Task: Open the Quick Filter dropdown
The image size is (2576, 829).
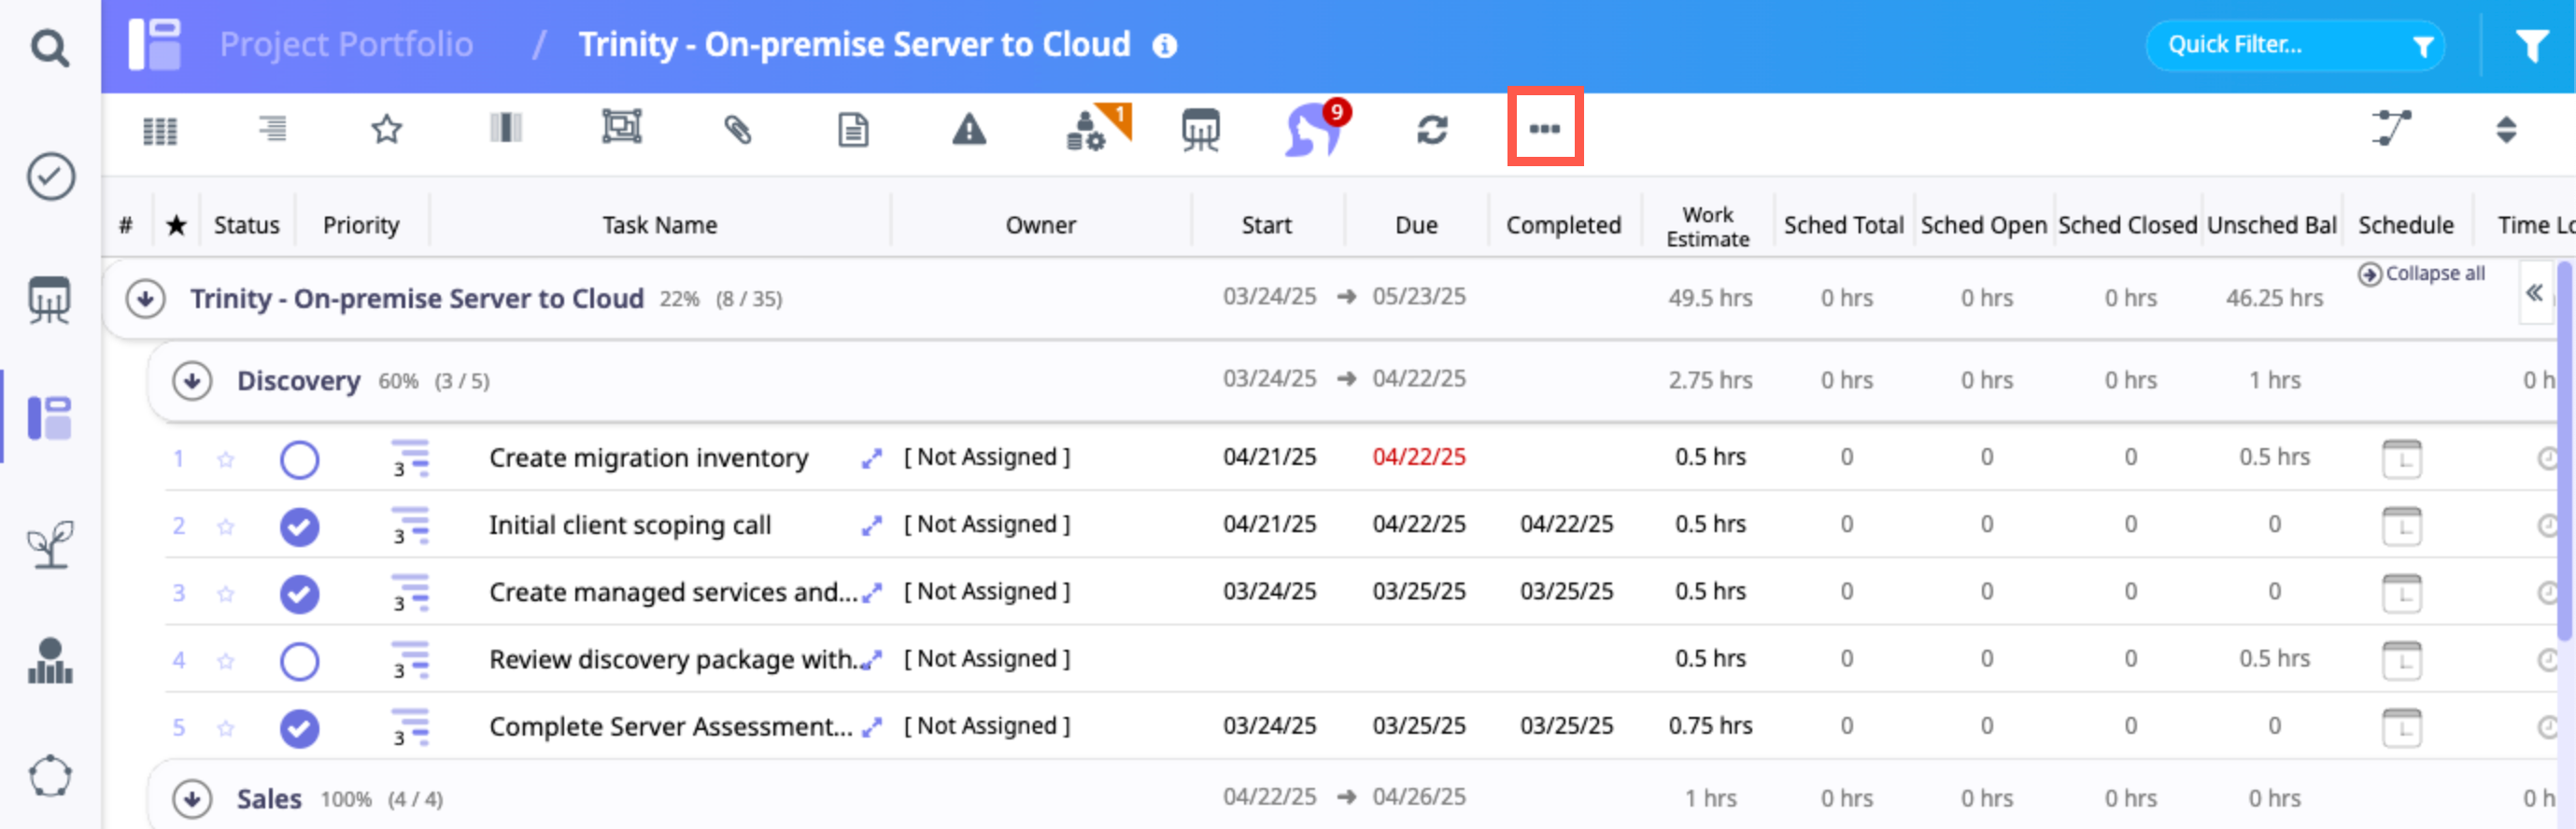Action: tap(2294, 45)
